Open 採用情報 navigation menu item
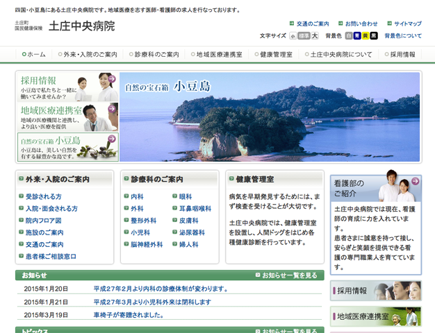The width and height of the screenshot is (435, 333). tap(400, 55)
